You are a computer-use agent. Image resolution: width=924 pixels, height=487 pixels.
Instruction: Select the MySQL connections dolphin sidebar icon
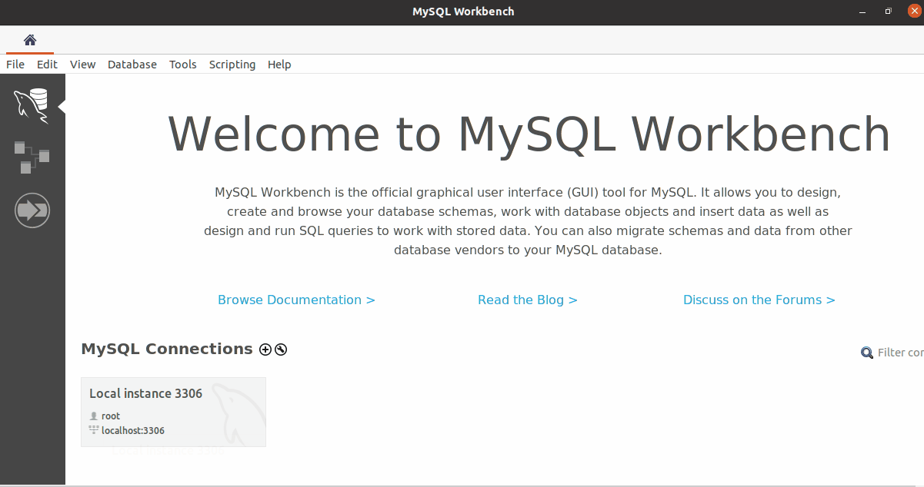pyautogui.click(x=32, y=105)
